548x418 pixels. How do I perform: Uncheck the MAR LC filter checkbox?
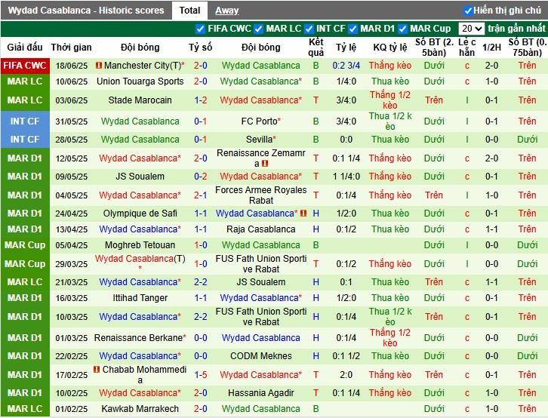[259, 29]
